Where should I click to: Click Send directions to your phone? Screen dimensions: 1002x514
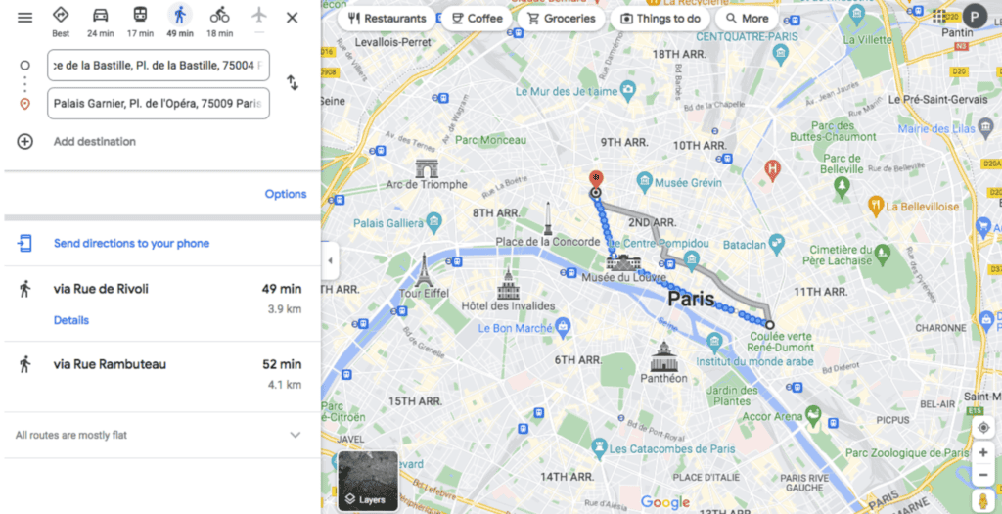(131, 243)
